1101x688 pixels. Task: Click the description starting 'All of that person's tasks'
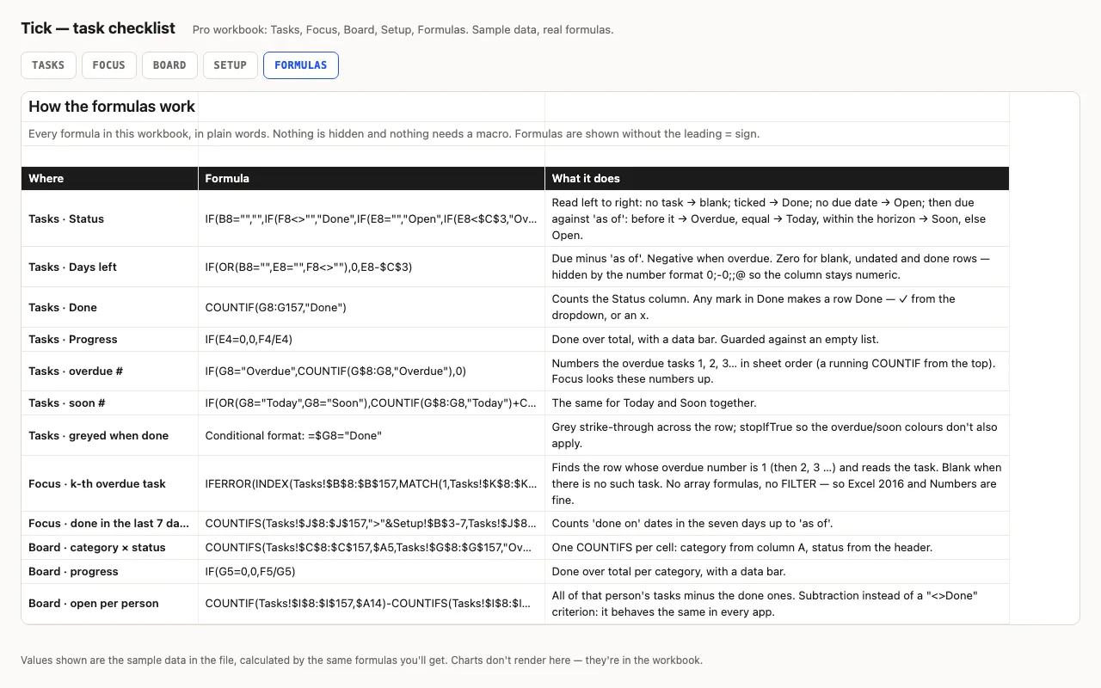777,603
